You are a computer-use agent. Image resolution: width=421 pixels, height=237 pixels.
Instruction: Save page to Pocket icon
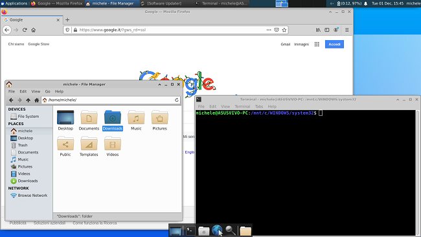coord(277,30)
